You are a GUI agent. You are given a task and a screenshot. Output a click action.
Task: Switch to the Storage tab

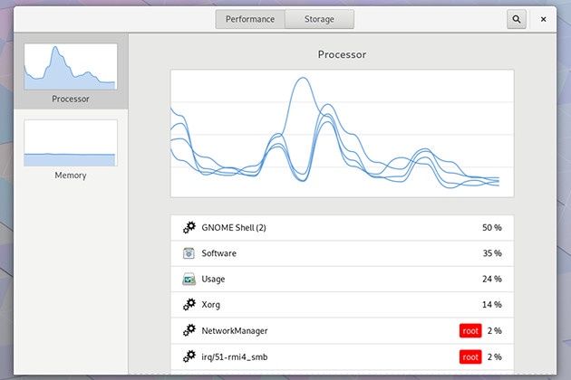pos(319,19)
